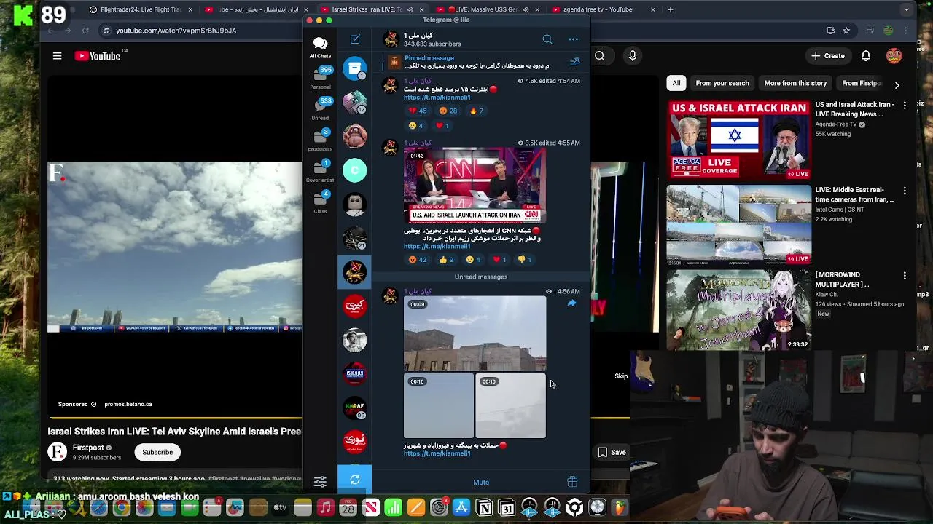This screenshot has width=933, height=524.
Task: Show the pinned messages list icon
Action: pos(574,63)
